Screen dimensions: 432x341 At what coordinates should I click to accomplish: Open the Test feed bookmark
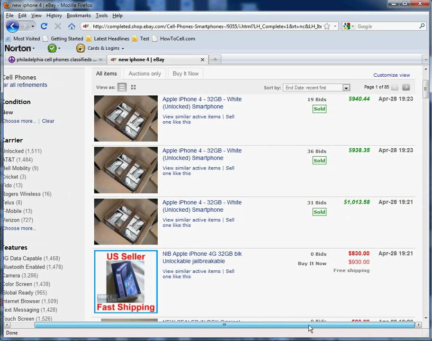(x=141, y=38)
